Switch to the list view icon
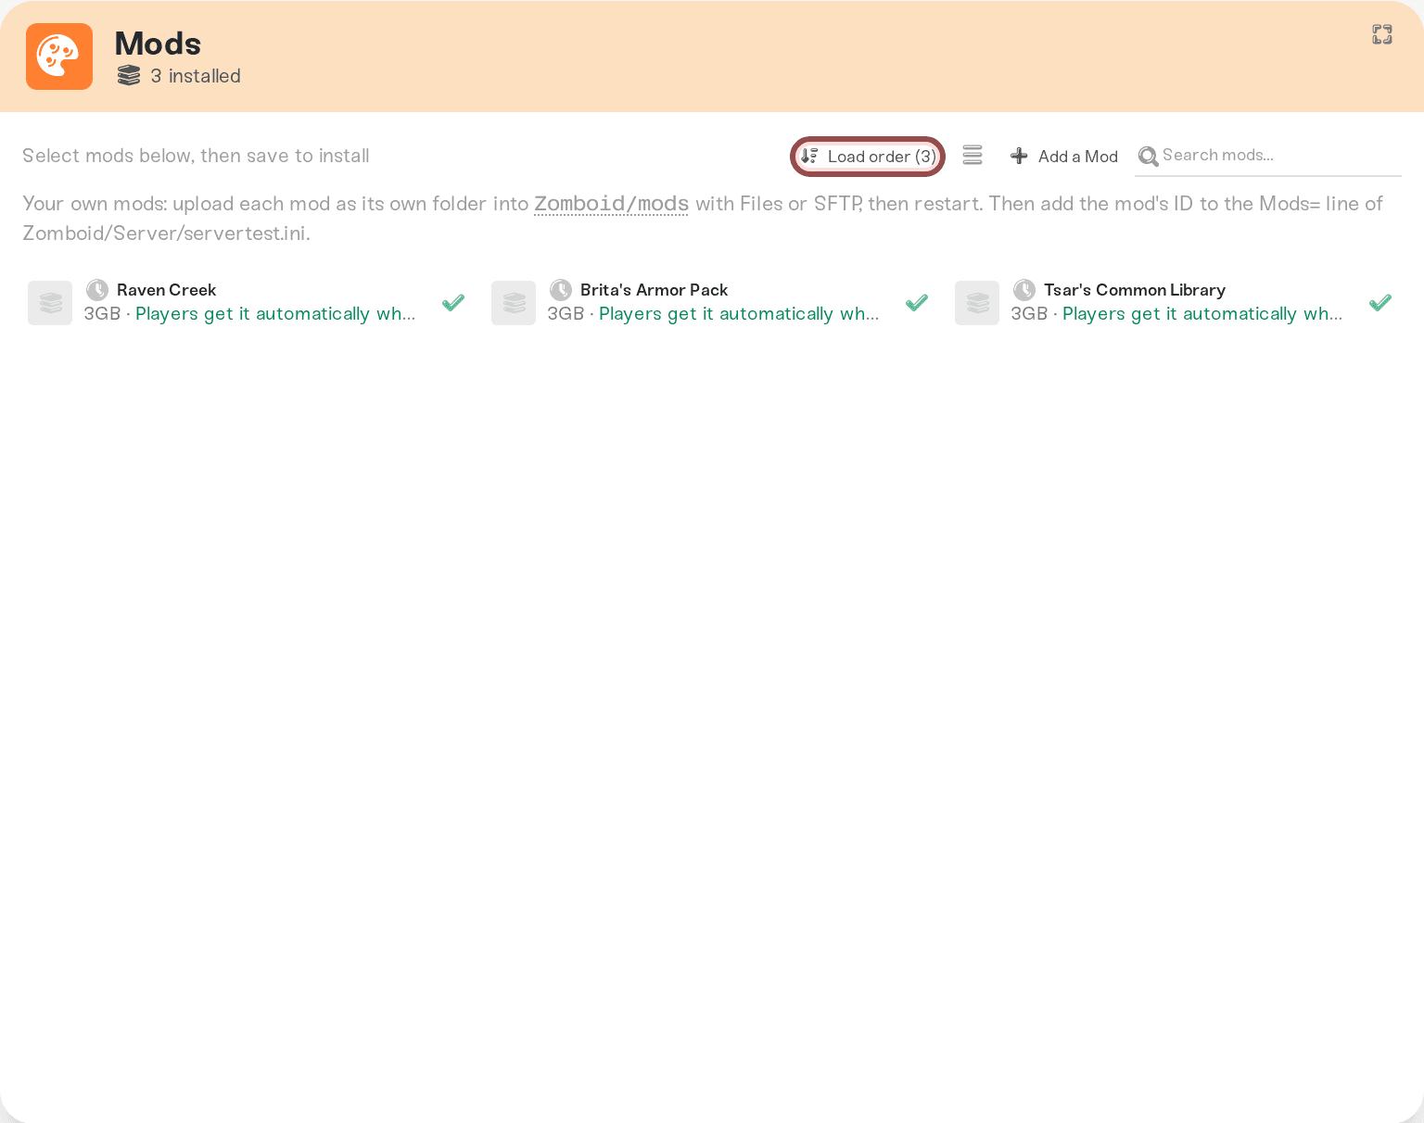 (x=973, y=156)
